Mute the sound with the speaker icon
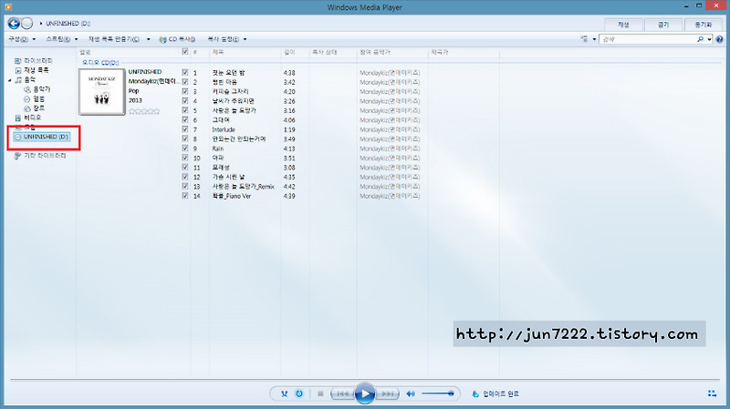Viewport: 730px width, 409px height. point(411,394)
